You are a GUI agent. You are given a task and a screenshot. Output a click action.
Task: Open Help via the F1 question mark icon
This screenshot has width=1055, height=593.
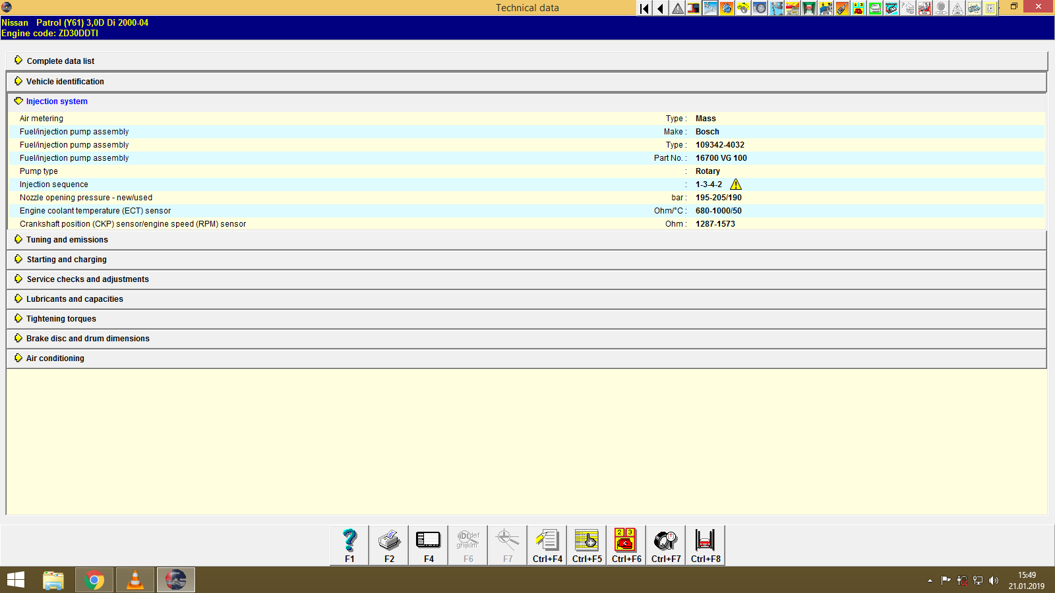coord(349,540)
